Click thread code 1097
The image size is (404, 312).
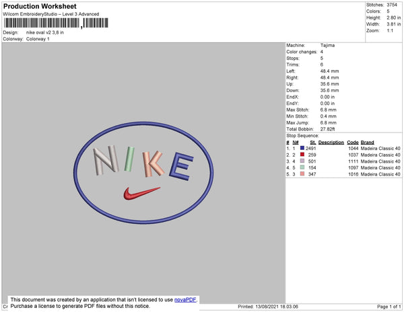353,167
